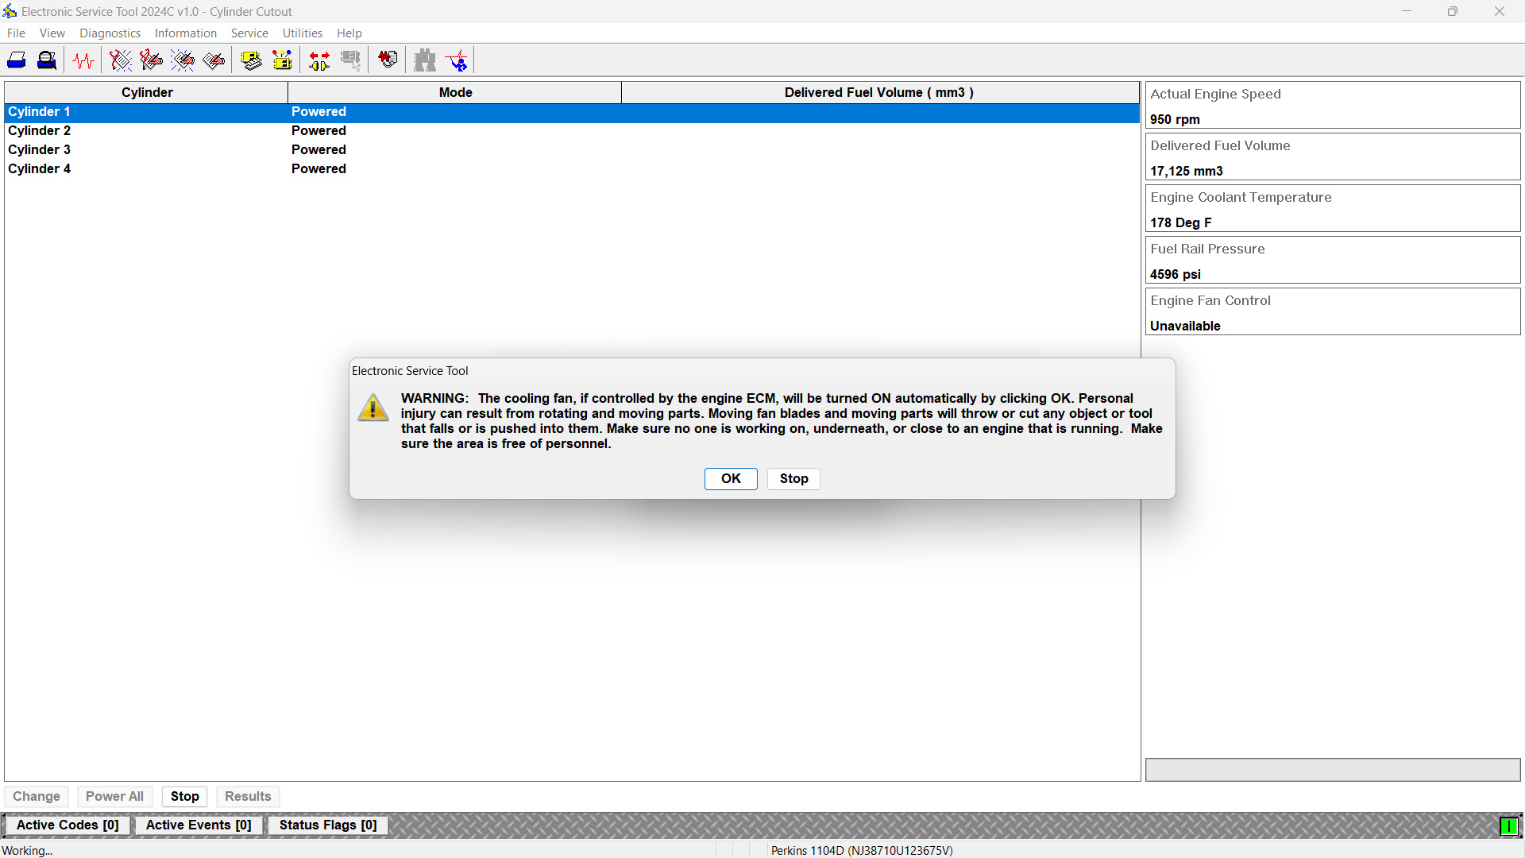Click the grayed ECM select icon
The image size is (1525, 858).
click(350, 60)
